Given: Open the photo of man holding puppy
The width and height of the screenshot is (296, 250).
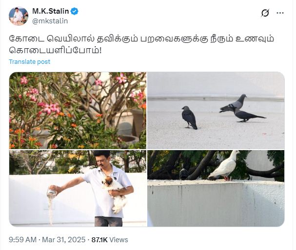Looking at the screenshot, I should point(78,188).
